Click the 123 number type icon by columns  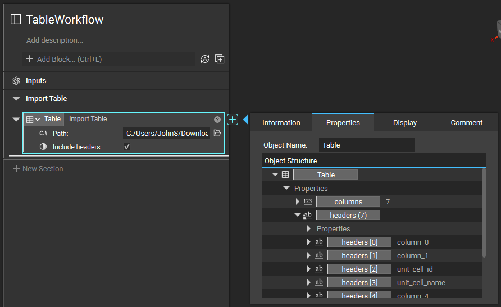click(x=308, y=201)
